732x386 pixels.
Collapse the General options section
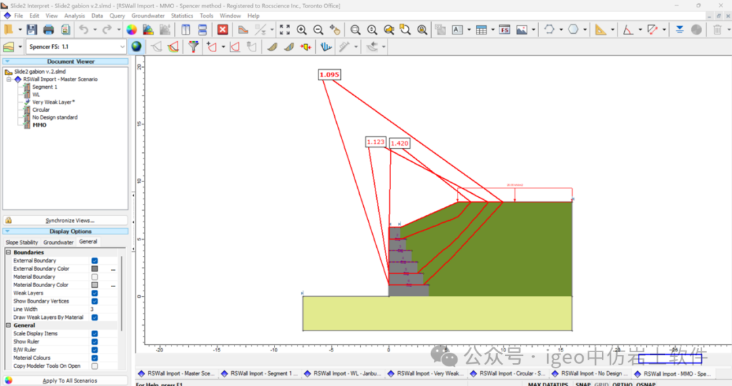pyautogui.click(x=9, y=326)
